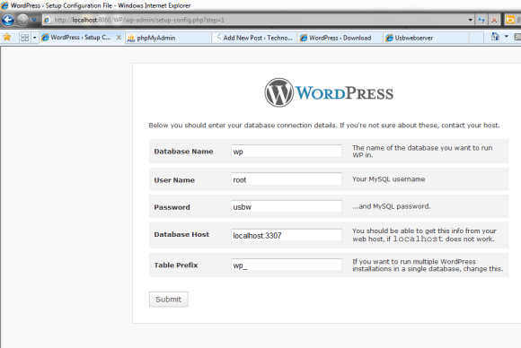Show Quick Tabs thumbnail grid
The width and height of the screenshot is (521, 348).
pyautogui.click(x=24, y=38)
